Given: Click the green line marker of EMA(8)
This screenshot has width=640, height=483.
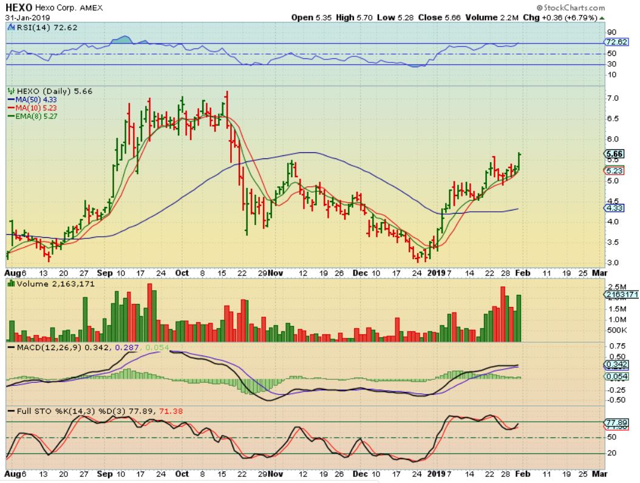Looking at the screenshot, I should pyautogui.click(x=11, y=117).
